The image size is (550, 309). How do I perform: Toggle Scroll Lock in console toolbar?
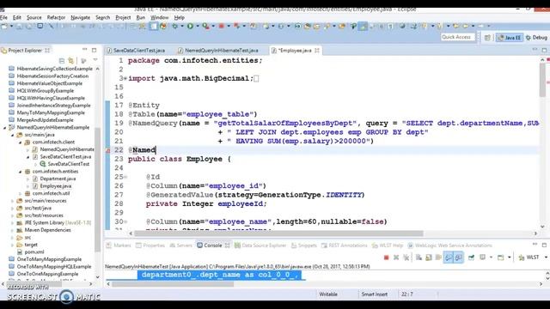pyautogui.click(x=429, y=257)
